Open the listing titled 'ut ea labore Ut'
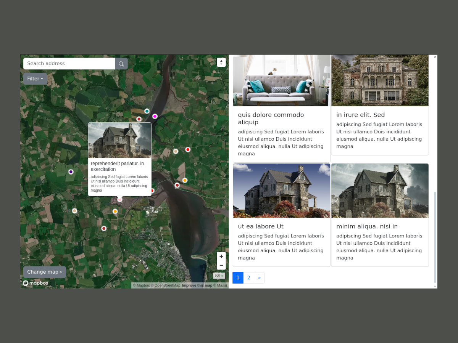Screen dimensions: 458x343 click(261, 226)
